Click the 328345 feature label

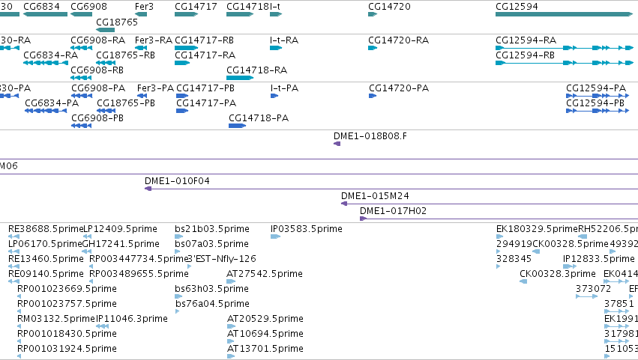514,259
